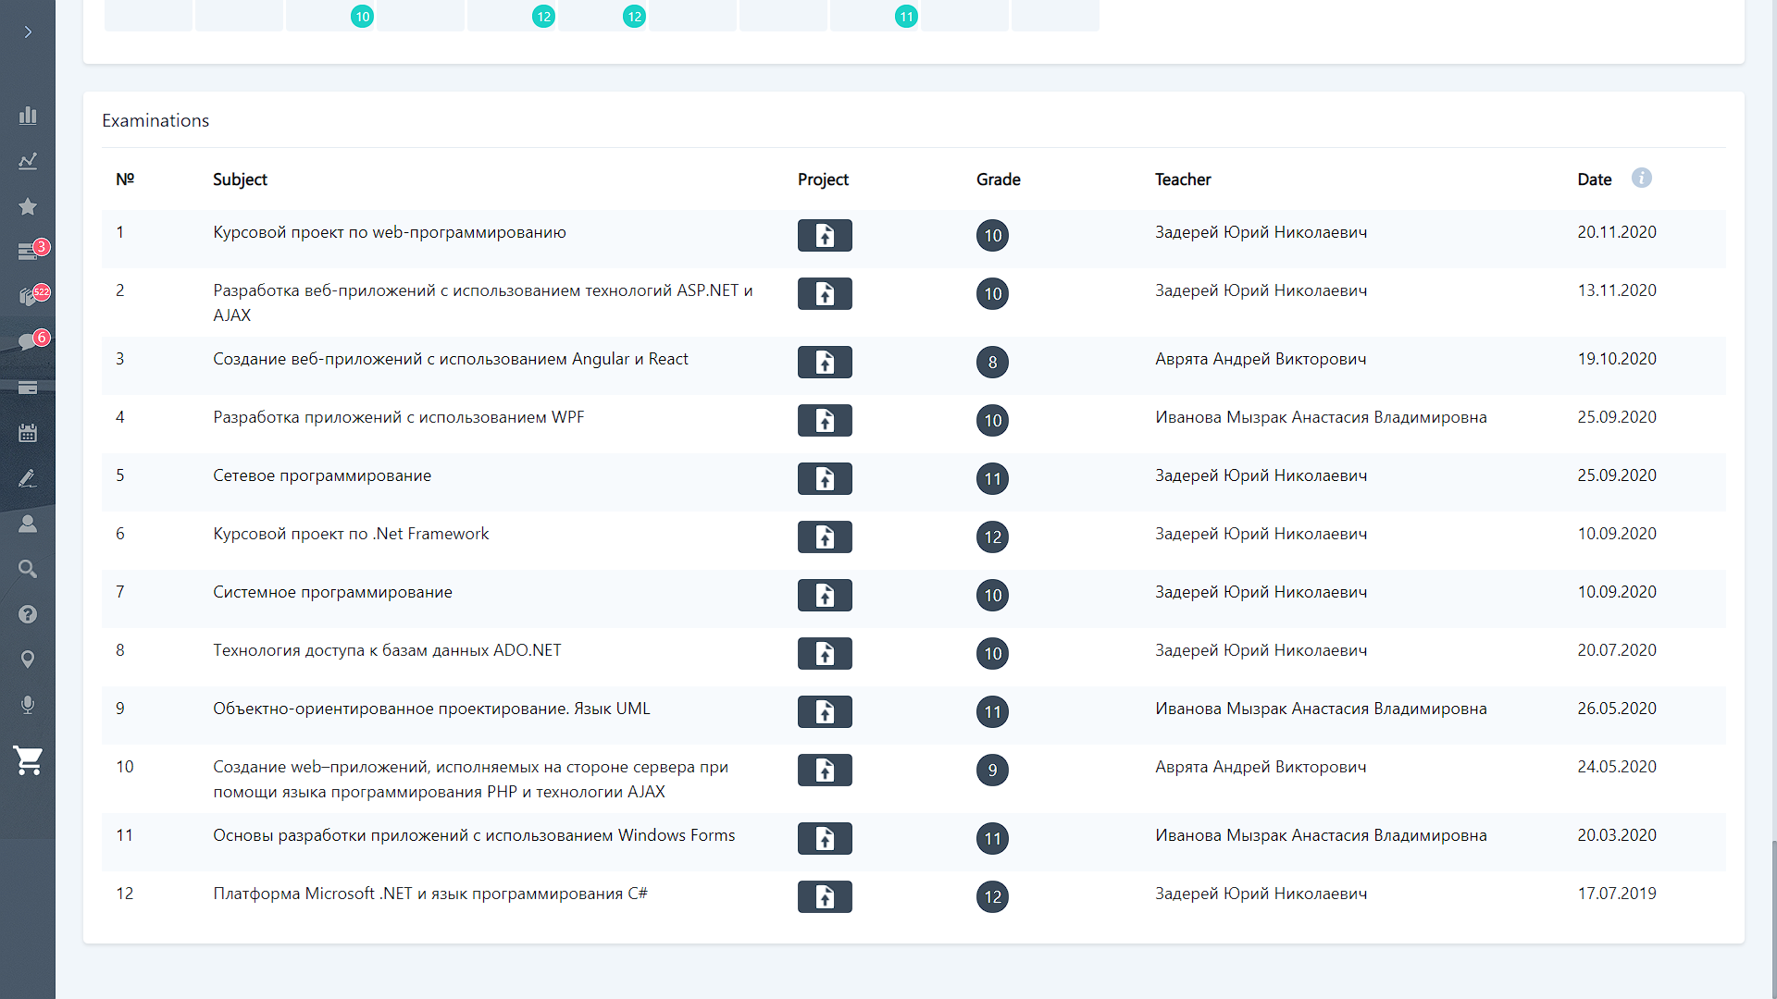Click the star icon in the sidebar
Image resolution: width=1777 pixels, height=999 pixels.
click(x=28, y=206)
